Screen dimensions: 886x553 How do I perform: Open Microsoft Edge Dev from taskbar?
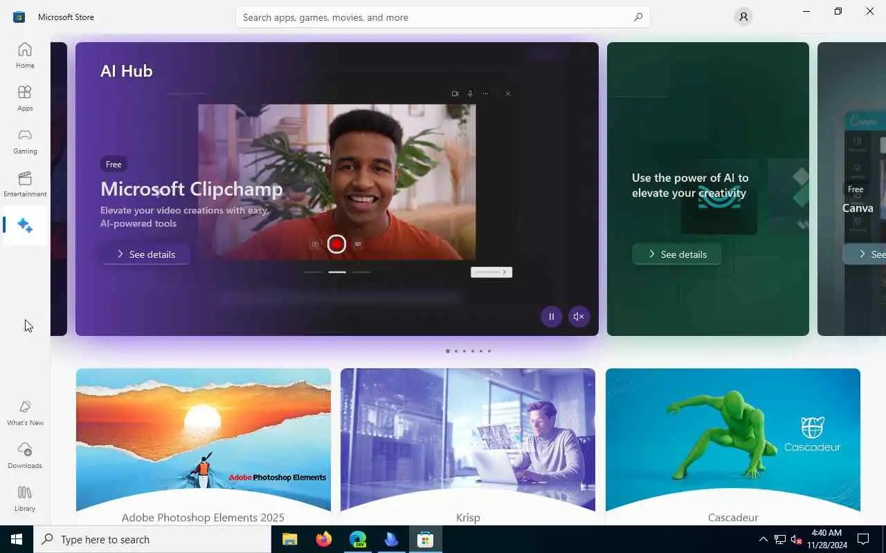coord(357,539)
